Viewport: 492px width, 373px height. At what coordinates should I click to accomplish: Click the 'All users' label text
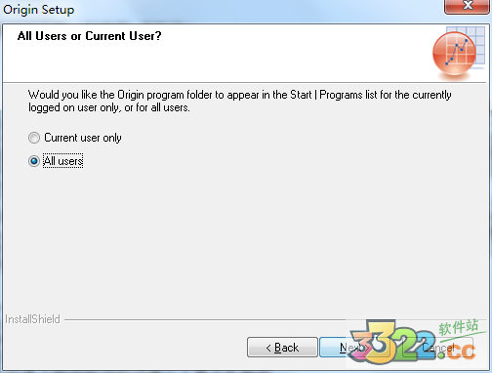(x=63, y=161)
